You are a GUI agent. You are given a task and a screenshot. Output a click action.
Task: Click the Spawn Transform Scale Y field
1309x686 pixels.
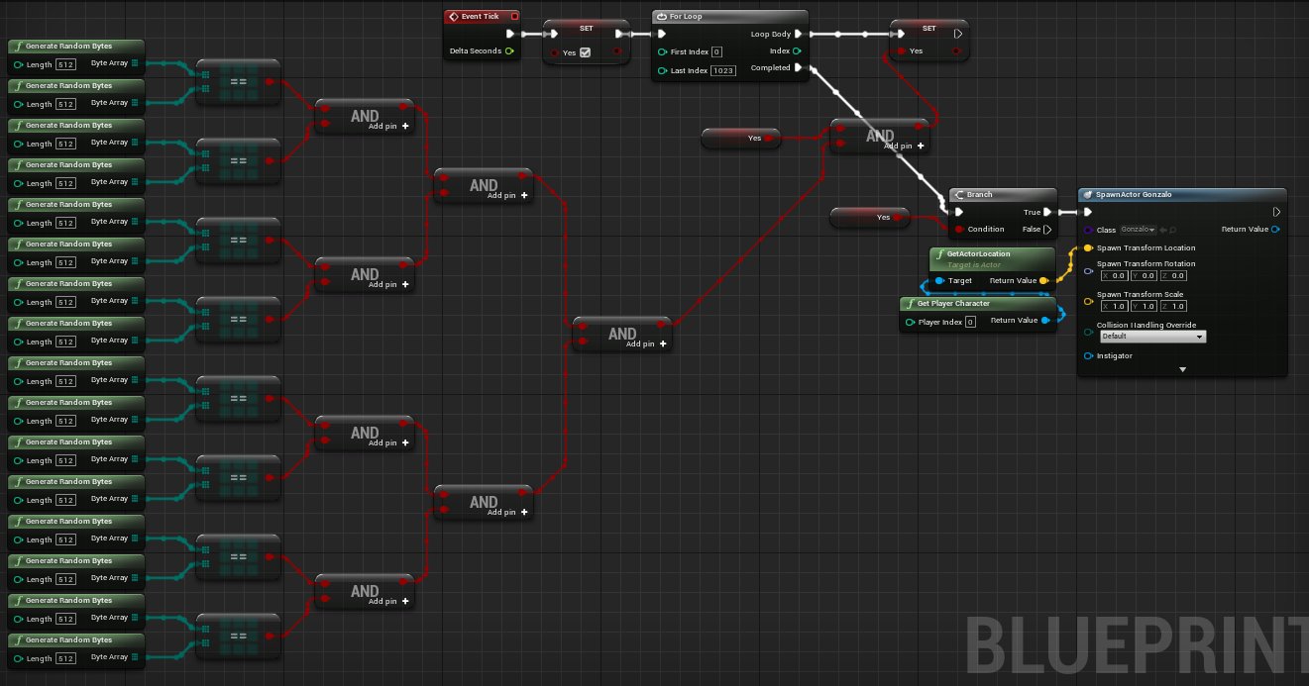coord(1145,307)
